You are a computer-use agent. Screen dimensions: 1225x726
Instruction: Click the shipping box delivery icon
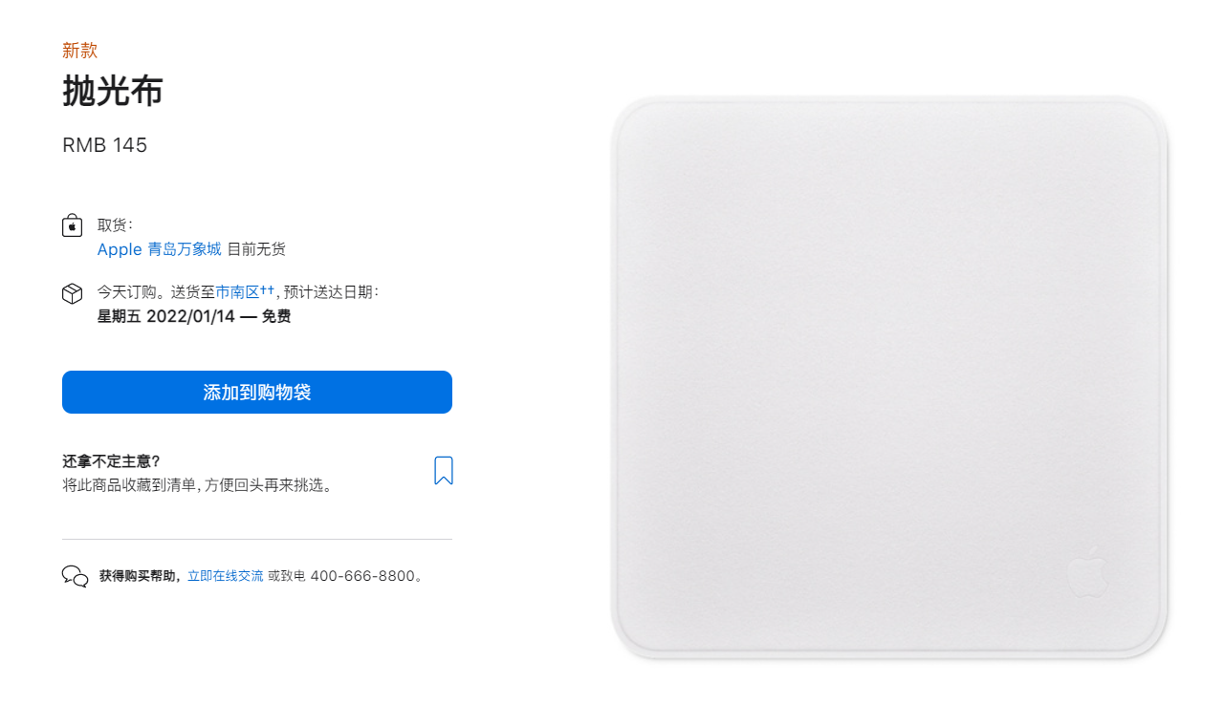(x=72, y=293)
